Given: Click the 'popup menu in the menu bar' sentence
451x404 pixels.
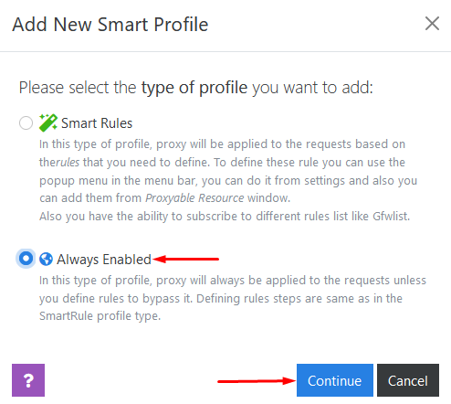Looking at the screenshot, I should tap(118, 181).
